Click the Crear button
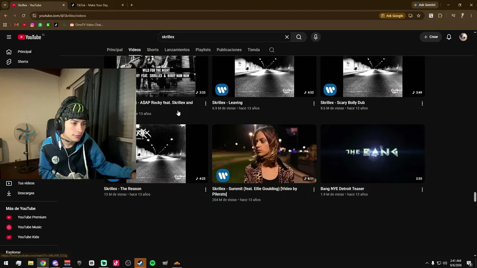The image size is (477, 268). [431, 37]
